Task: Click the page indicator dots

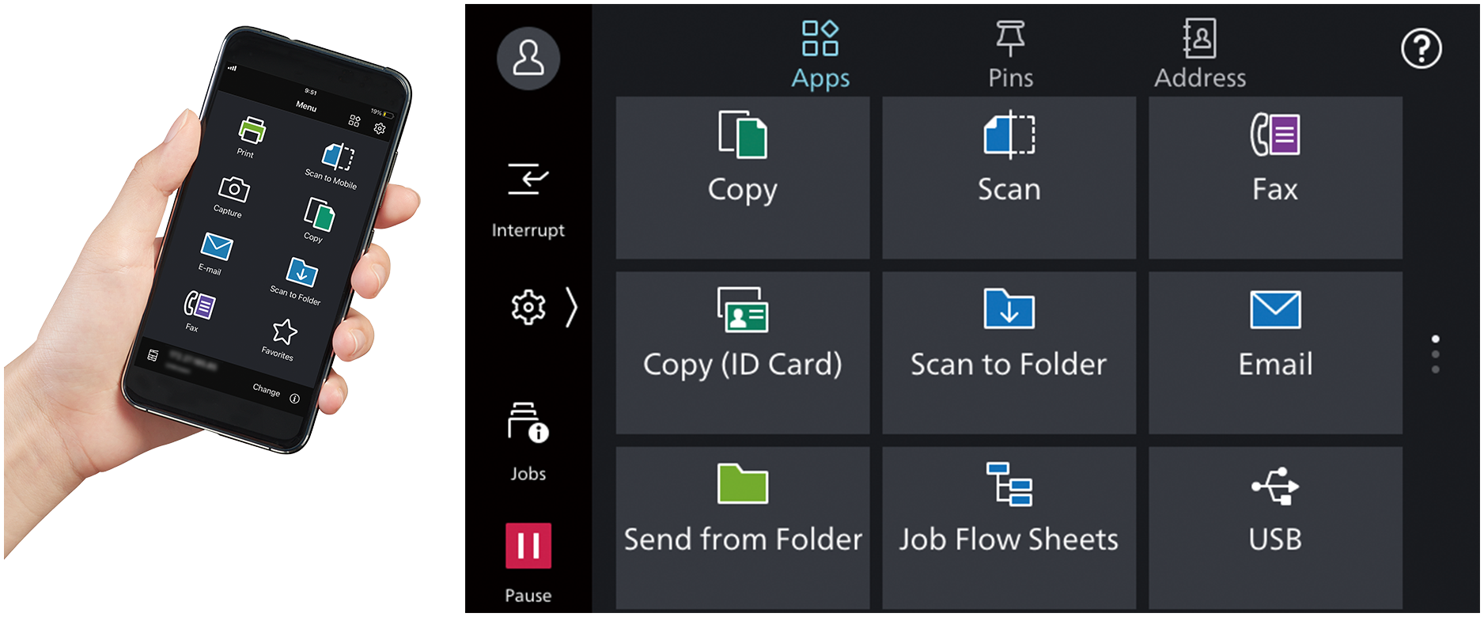Action: (x=1435, y=354)
